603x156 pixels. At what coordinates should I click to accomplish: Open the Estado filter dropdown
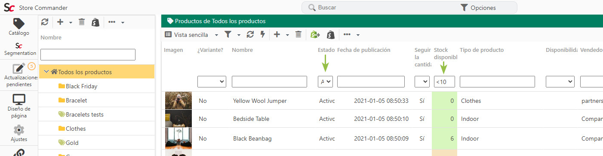(x=326, y=81)
